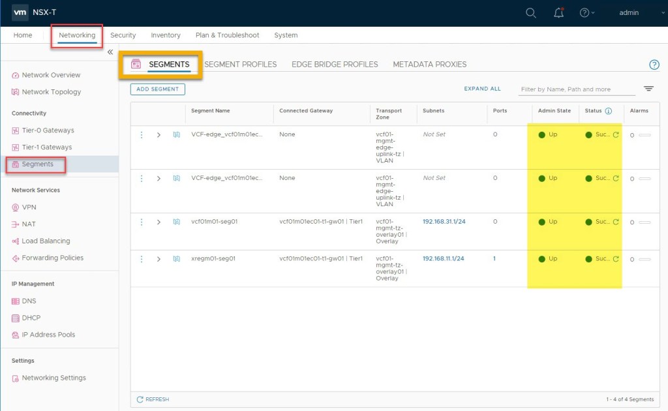Screen dimensions: 668x411
Task: Click the filter lines icon beside search box
Action: click(648, 89)
